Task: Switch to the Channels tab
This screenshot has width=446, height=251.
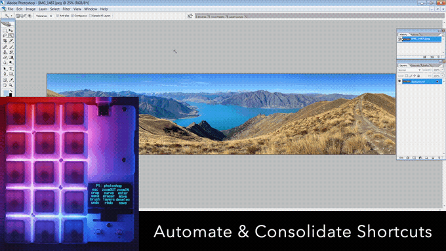Action: [415, 66]
